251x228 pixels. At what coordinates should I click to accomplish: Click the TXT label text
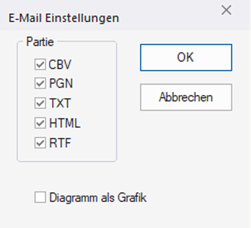60,104
